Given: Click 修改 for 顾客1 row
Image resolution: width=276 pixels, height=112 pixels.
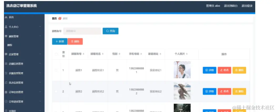Looking at the screenshot, I should point(224,70).
